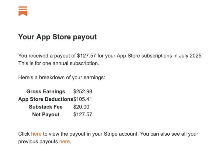Open the 'here' link for previous payouts
The image size is (215, 155).
(64, 141)
